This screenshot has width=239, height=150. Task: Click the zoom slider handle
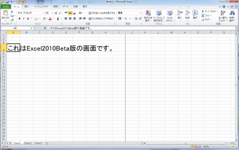tap(222, 147)
